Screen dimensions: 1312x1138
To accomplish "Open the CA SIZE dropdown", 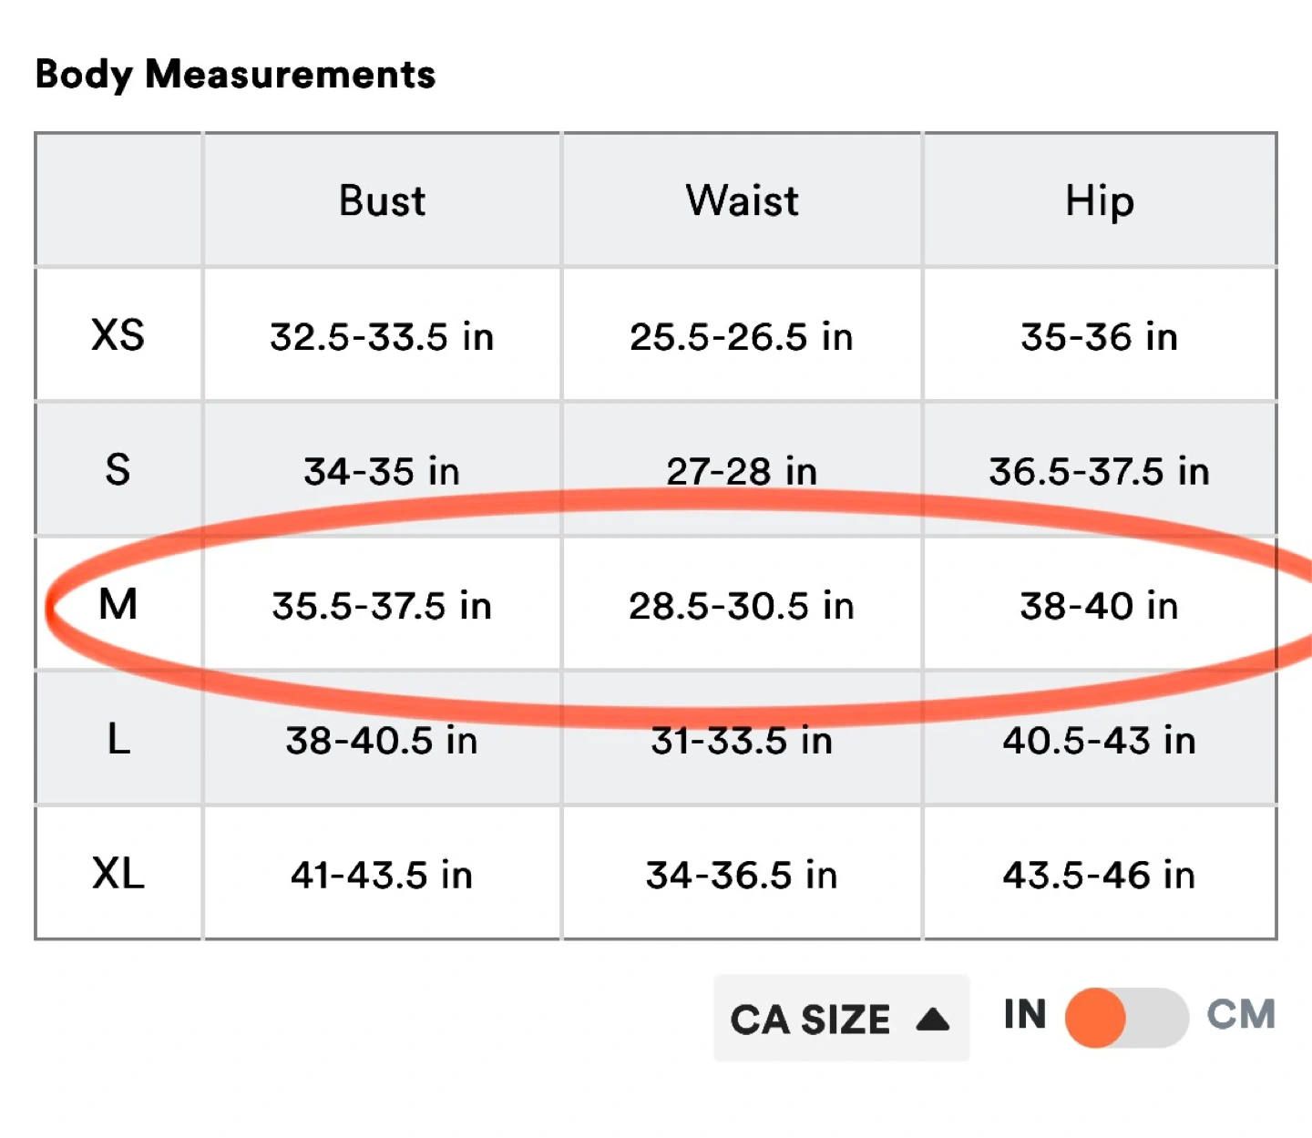I will click(841, 1018).
